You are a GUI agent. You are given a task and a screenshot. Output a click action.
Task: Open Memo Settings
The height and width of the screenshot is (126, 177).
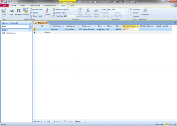click(x=96, y=13)
